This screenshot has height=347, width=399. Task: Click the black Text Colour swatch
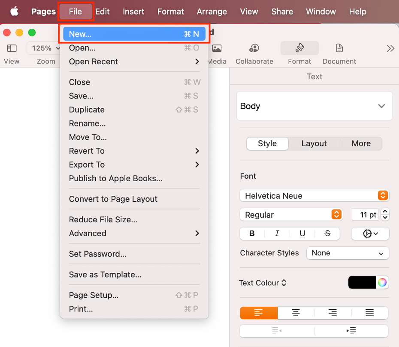[363, 282]
